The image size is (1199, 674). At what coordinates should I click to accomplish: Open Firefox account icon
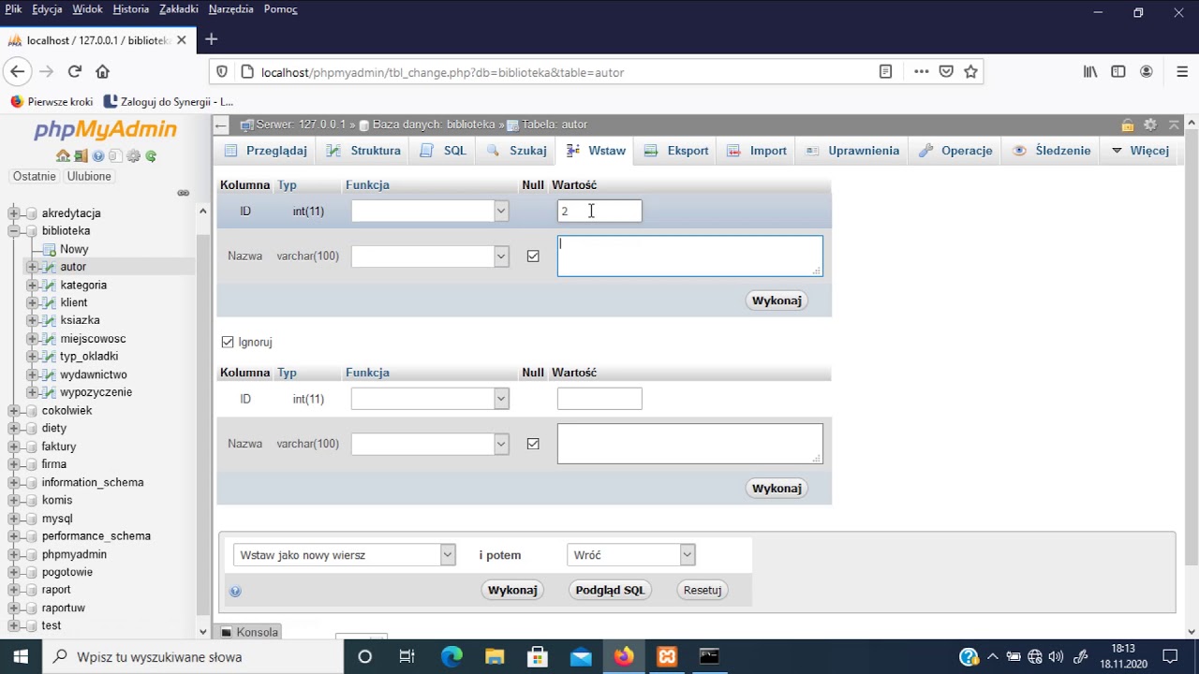[1147, 71]
